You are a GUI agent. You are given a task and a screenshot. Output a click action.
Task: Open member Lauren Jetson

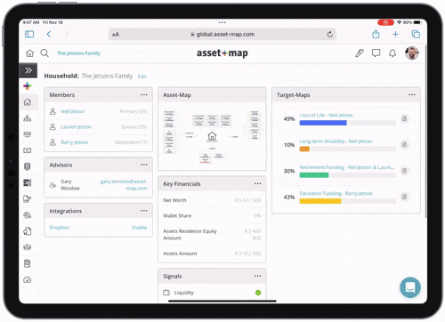click(x=77, y=126)
